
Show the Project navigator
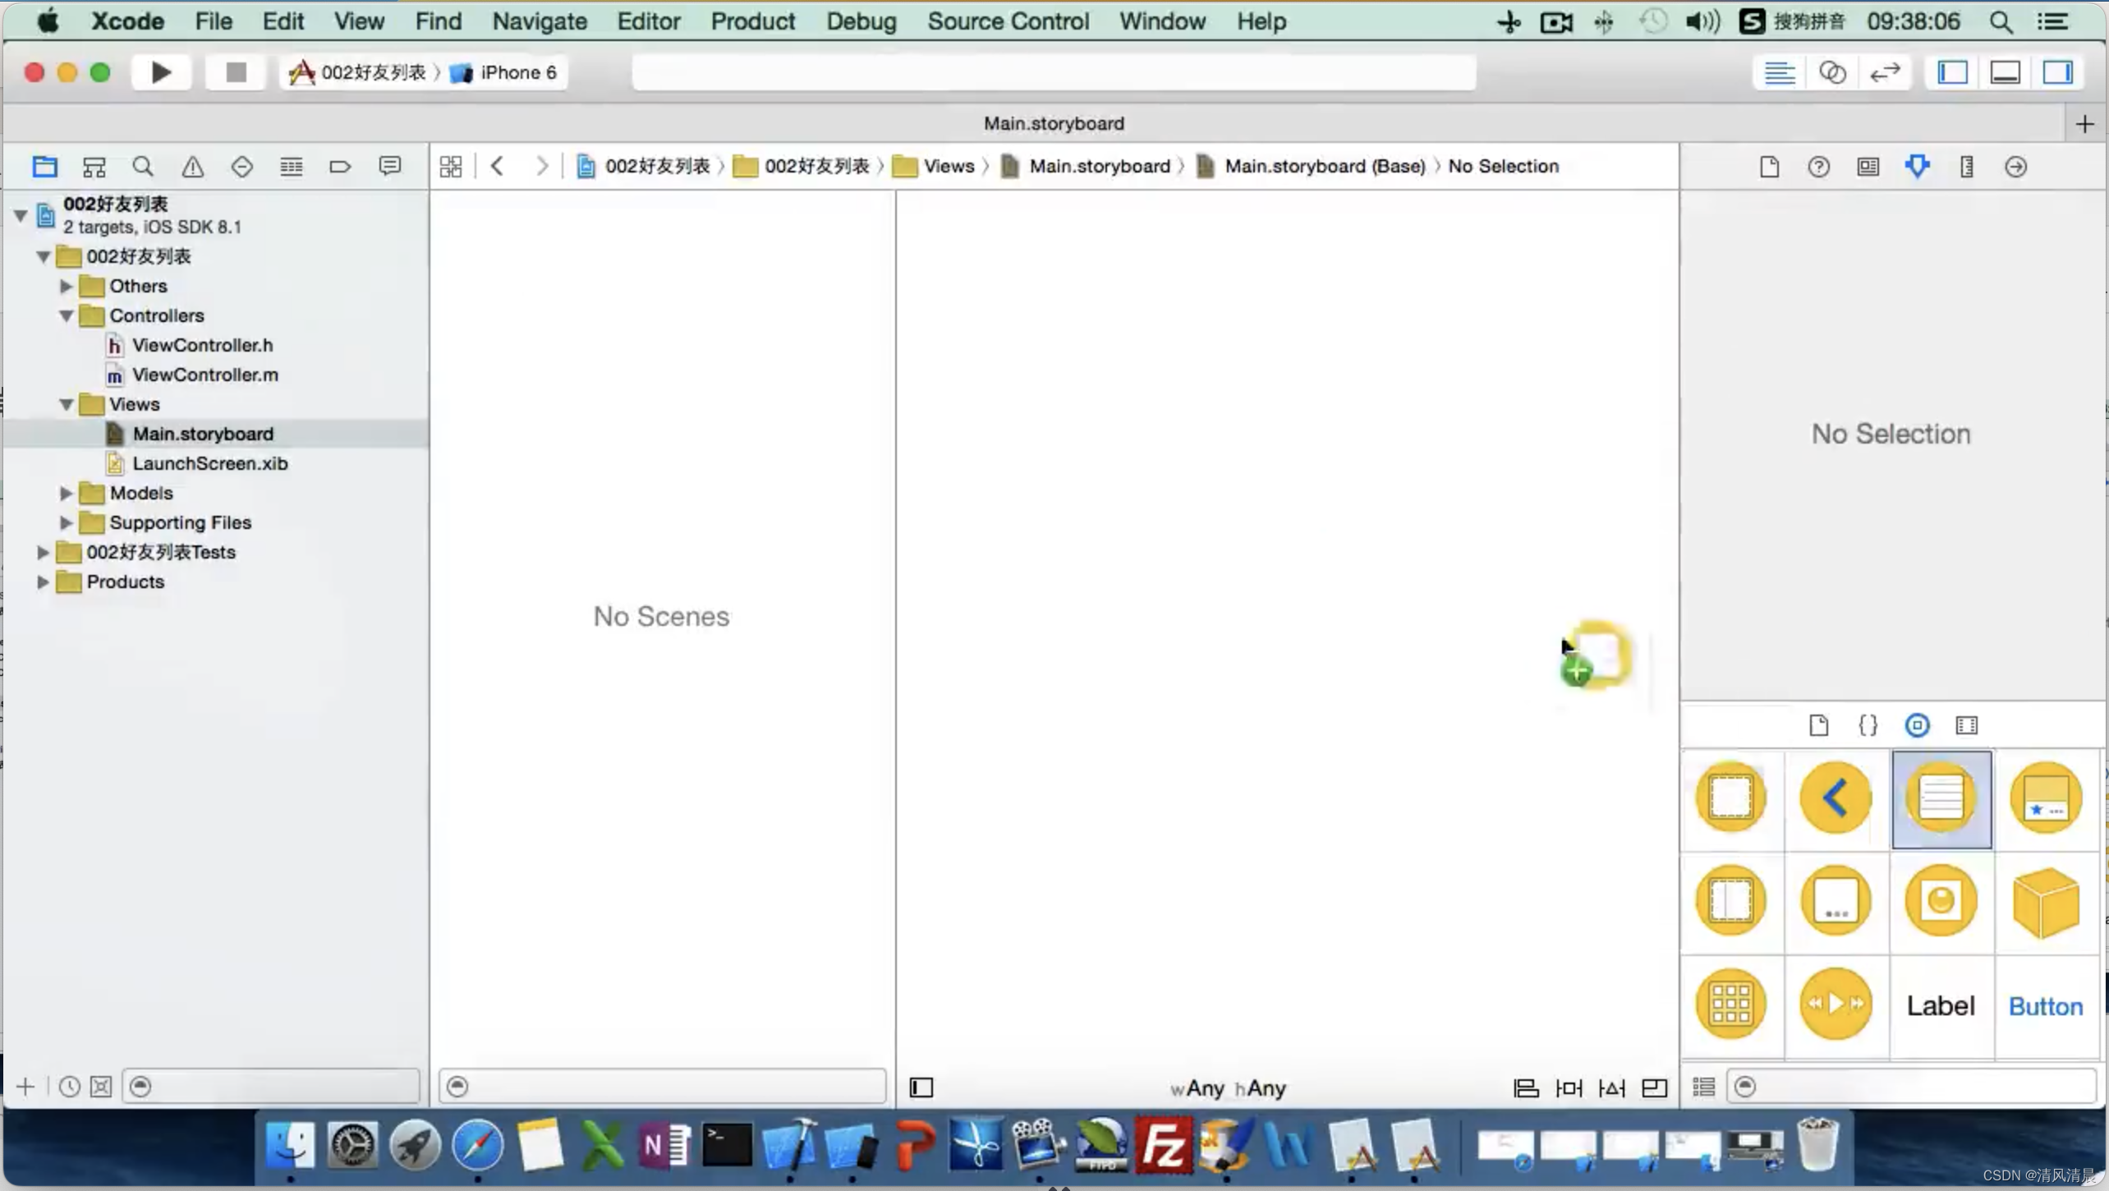[x=44, y=167]
